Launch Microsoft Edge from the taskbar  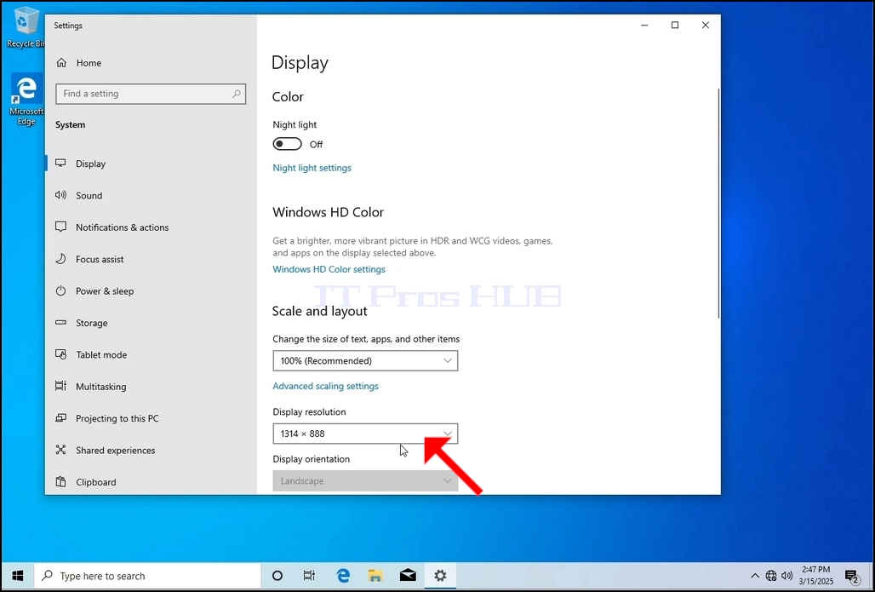pyautogui.click(x=343, y=576)
